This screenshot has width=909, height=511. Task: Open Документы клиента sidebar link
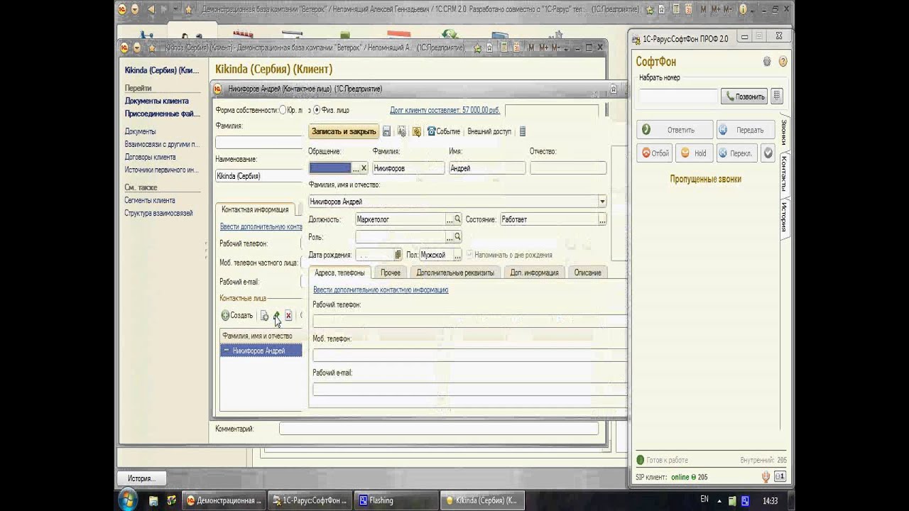pyautogui.click(x=157, y=101)
